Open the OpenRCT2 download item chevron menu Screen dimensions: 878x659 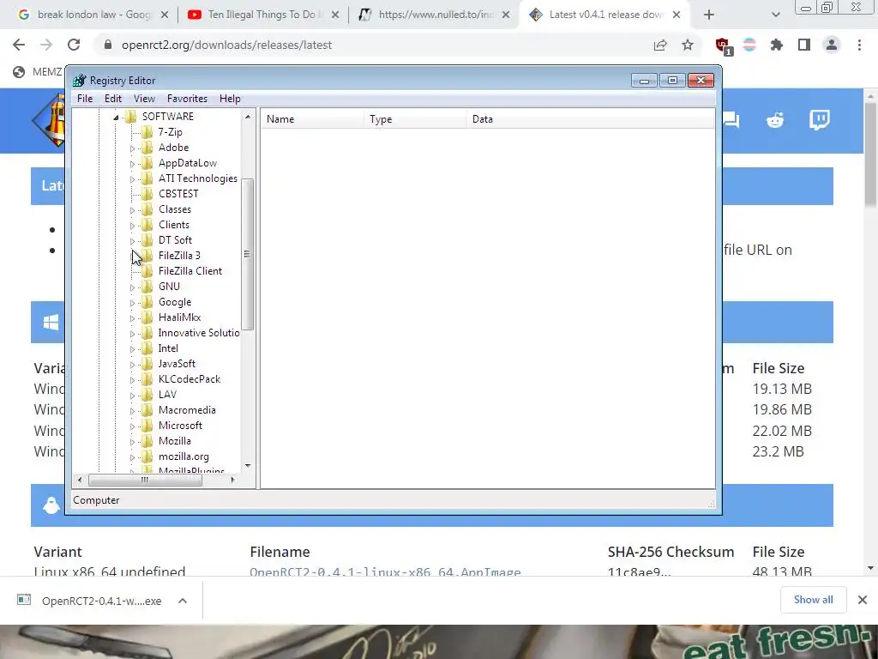click(x=183, y=601)
